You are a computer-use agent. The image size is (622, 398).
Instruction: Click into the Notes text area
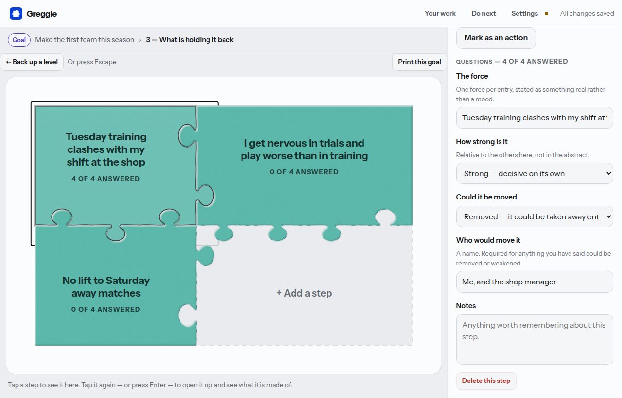tap(535, 339)
